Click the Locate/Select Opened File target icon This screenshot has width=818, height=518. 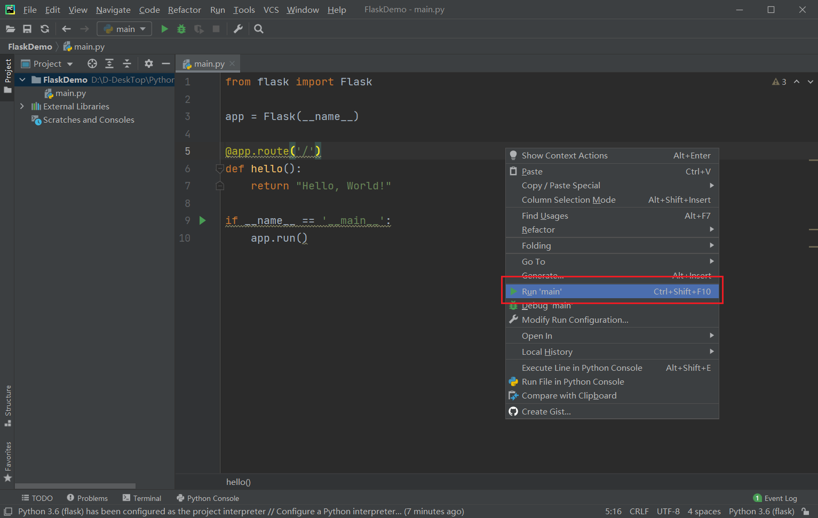tap(92, 63)
